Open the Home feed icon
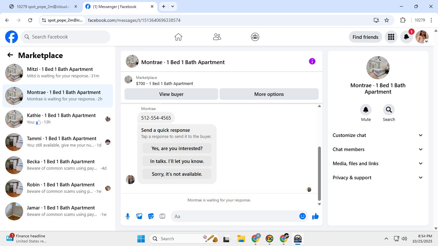This screenshot has width=438, height=246. click(x=178, y=37)
